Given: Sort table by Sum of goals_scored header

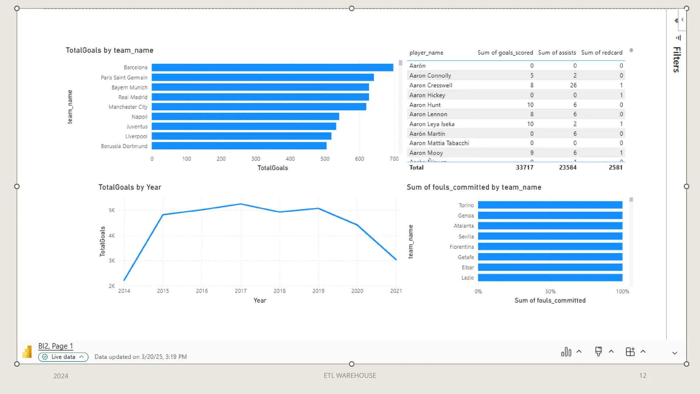Looking at the screenshot, I should pos(505,53).
